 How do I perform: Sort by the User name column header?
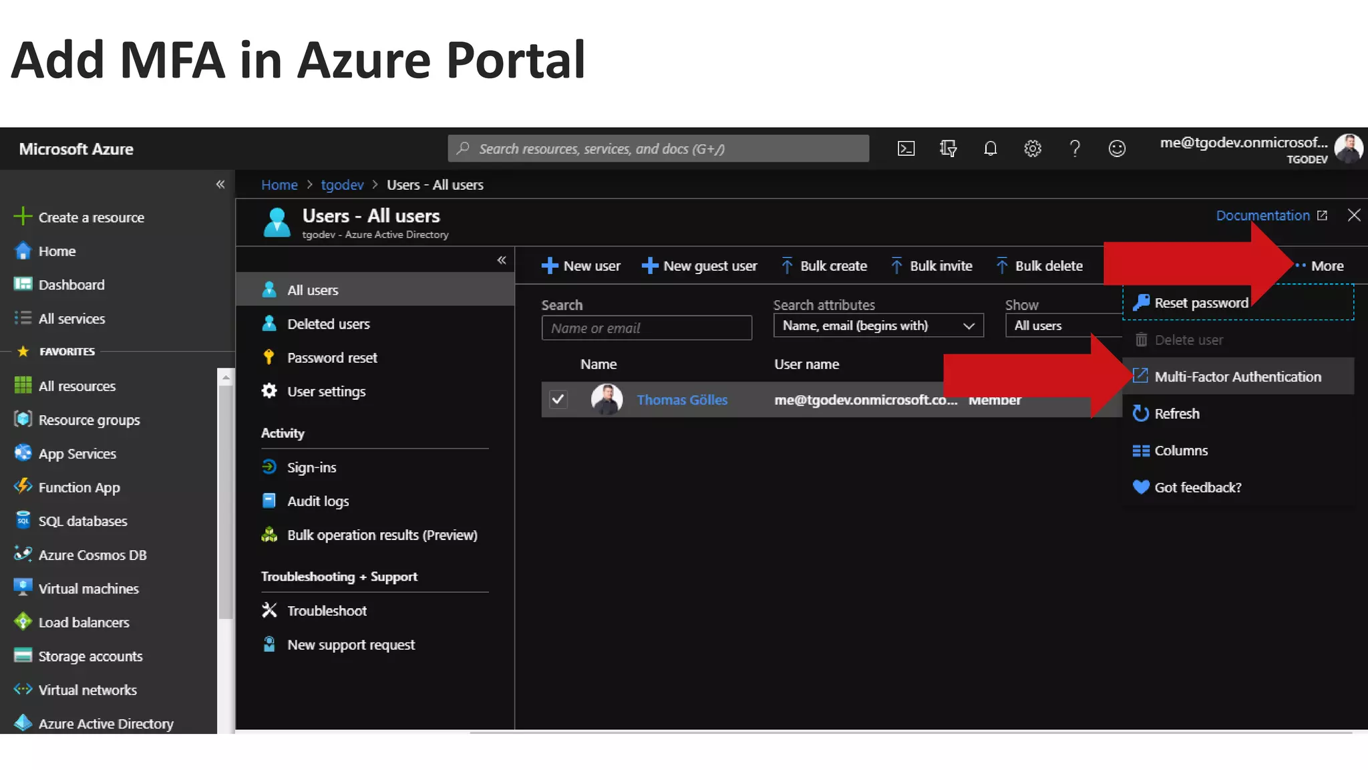806,364
